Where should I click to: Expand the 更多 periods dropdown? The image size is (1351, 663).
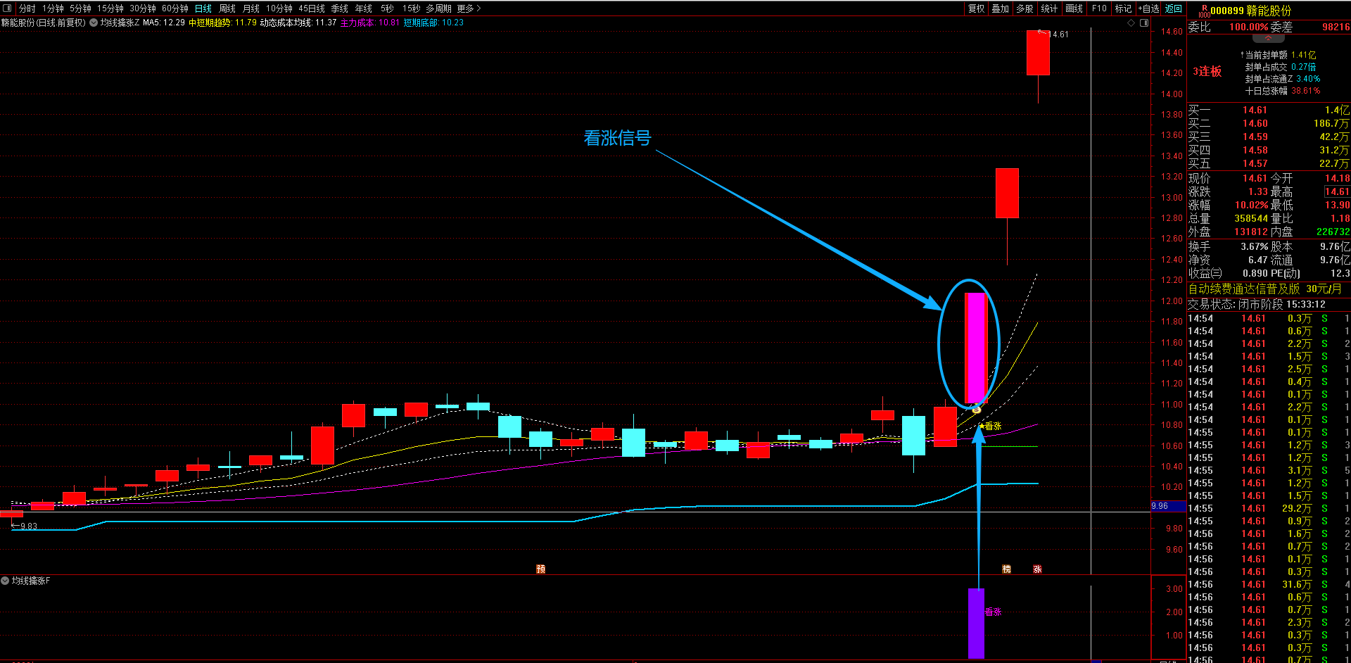point(469,8)
